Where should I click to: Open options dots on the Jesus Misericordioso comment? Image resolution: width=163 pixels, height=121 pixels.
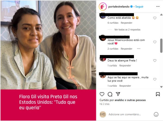139,49
